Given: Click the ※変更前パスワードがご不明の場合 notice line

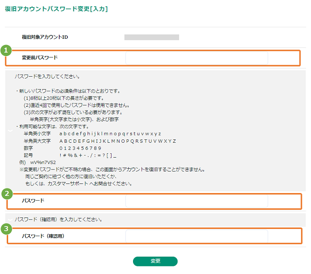Looking at the screenshot, I should coord(112,170).
